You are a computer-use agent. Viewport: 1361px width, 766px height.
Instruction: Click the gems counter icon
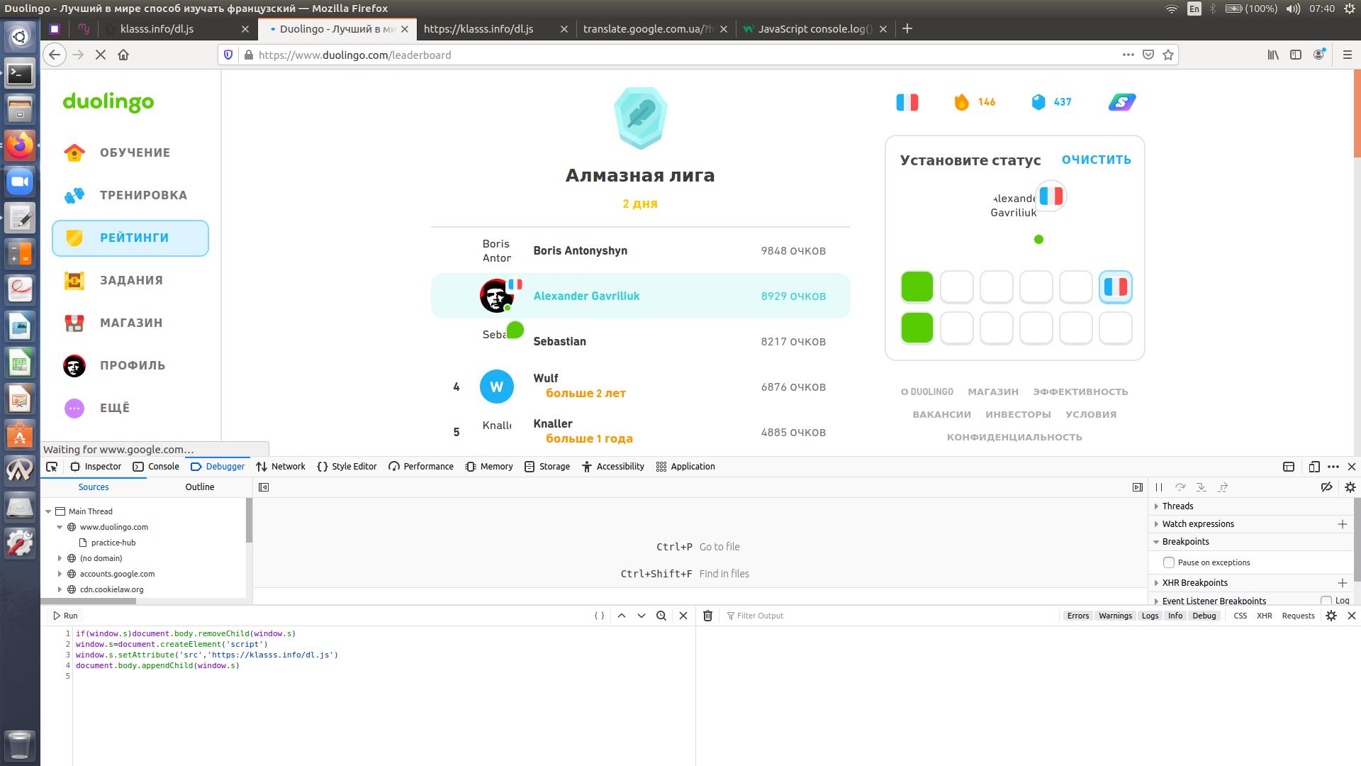click(1038, 102)
